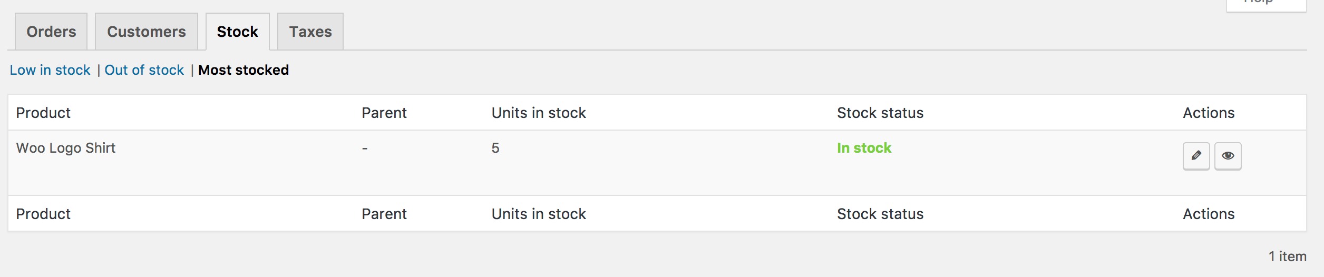Viewport: 1324px width, 277px height.
Task: Open the Orders reports tab
Action: (51, 32)
